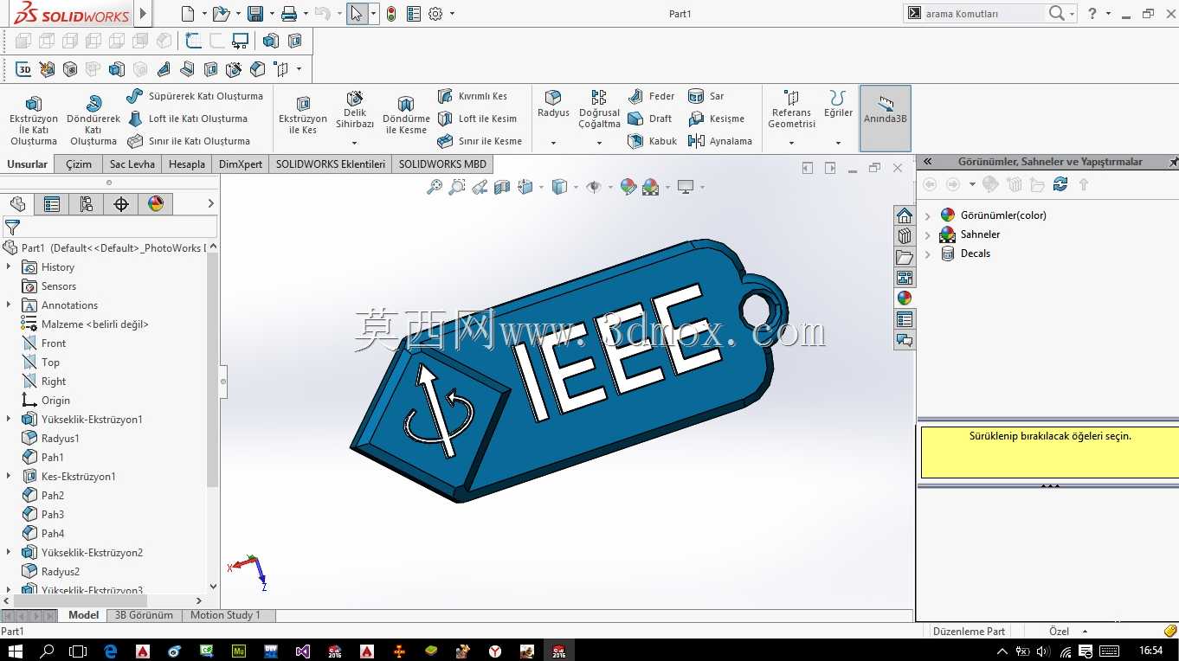This screenshot has height=661, width=1179.
Task: Open SOLIDWORKS MBD tab
Action: pyautogui.click(x=442, y=164)
